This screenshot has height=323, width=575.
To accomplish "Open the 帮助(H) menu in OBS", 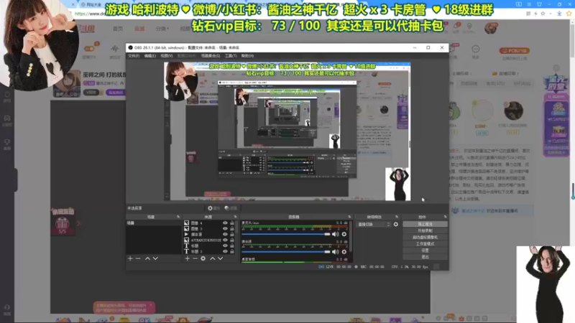I will 247,56.
